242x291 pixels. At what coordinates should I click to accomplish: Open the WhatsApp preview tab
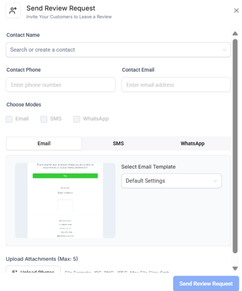[x=192, y=143]
